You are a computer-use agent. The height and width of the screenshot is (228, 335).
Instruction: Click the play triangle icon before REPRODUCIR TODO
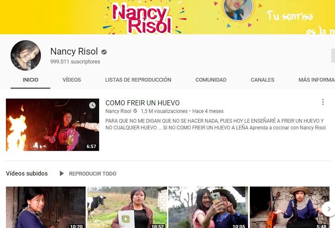coord(62,173)
